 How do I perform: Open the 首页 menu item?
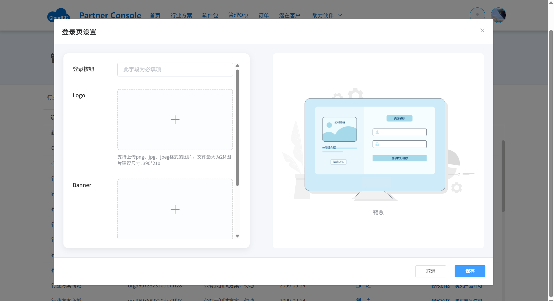(155, 15)
